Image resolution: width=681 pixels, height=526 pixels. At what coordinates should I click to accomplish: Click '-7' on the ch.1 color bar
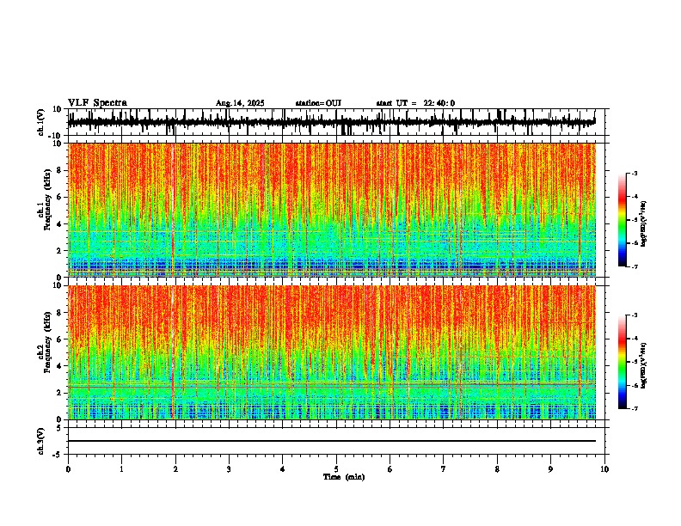(x=634, y=266)
